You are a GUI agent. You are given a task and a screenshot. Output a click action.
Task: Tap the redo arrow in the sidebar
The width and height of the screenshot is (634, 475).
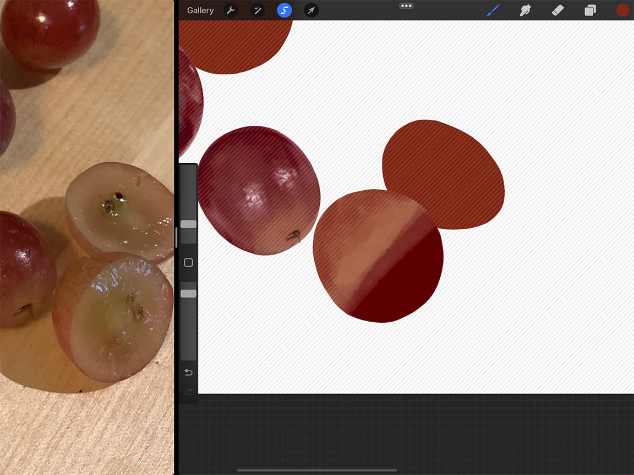click(x=188, y=392)
